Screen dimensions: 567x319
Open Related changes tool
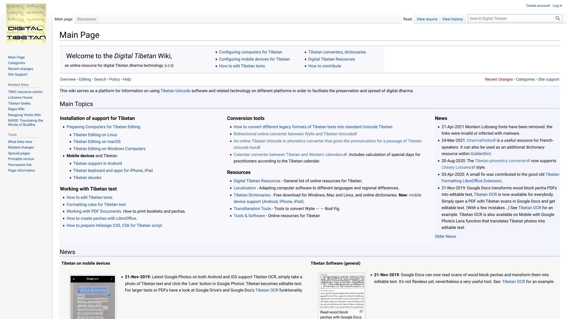[x=21, y=147]
